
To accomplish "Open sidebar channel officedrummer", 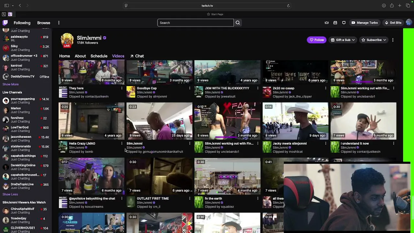I will 26,58.
